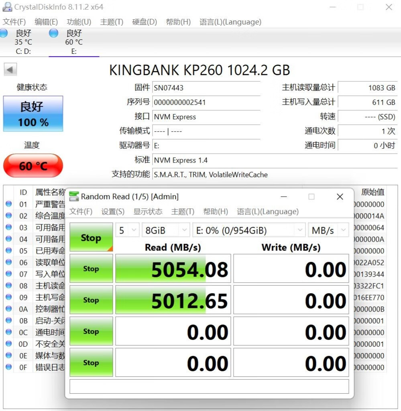
Task: Stop the test row showing 5054.08 MB/s
Action: click(x=91, y=269)
